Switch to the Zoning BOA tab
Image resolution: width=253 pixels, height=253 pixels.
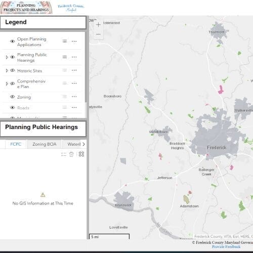pos(45,144)
